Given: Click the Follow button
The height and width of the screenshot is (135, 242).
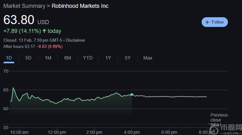Looking at the screenshot, I should coord(215,22).
